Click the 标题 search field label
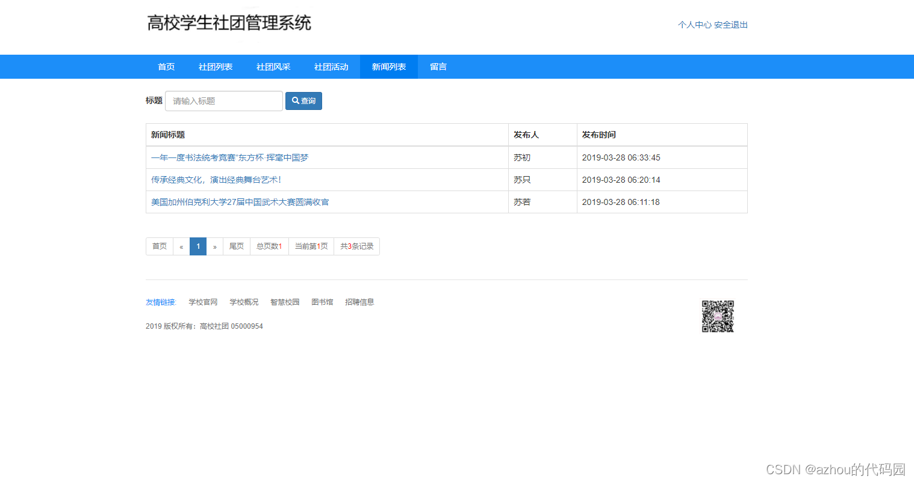 click(x=154, y=100)
